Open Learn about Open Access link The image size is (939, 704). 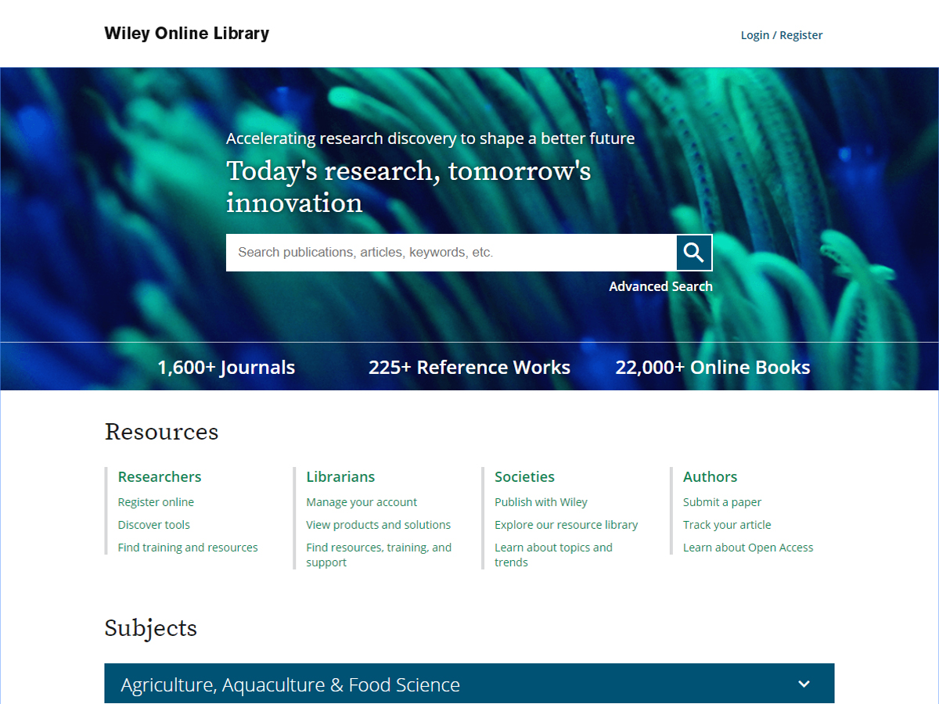point(747,548)
